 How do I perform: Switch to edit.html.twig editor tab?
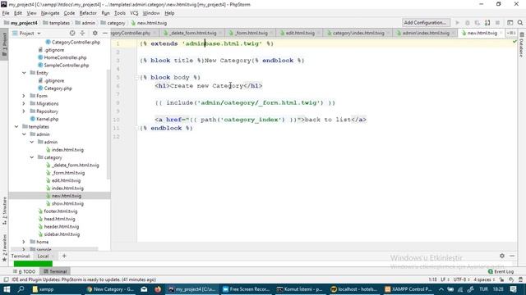pyautogui.click(x=300, y=33)
